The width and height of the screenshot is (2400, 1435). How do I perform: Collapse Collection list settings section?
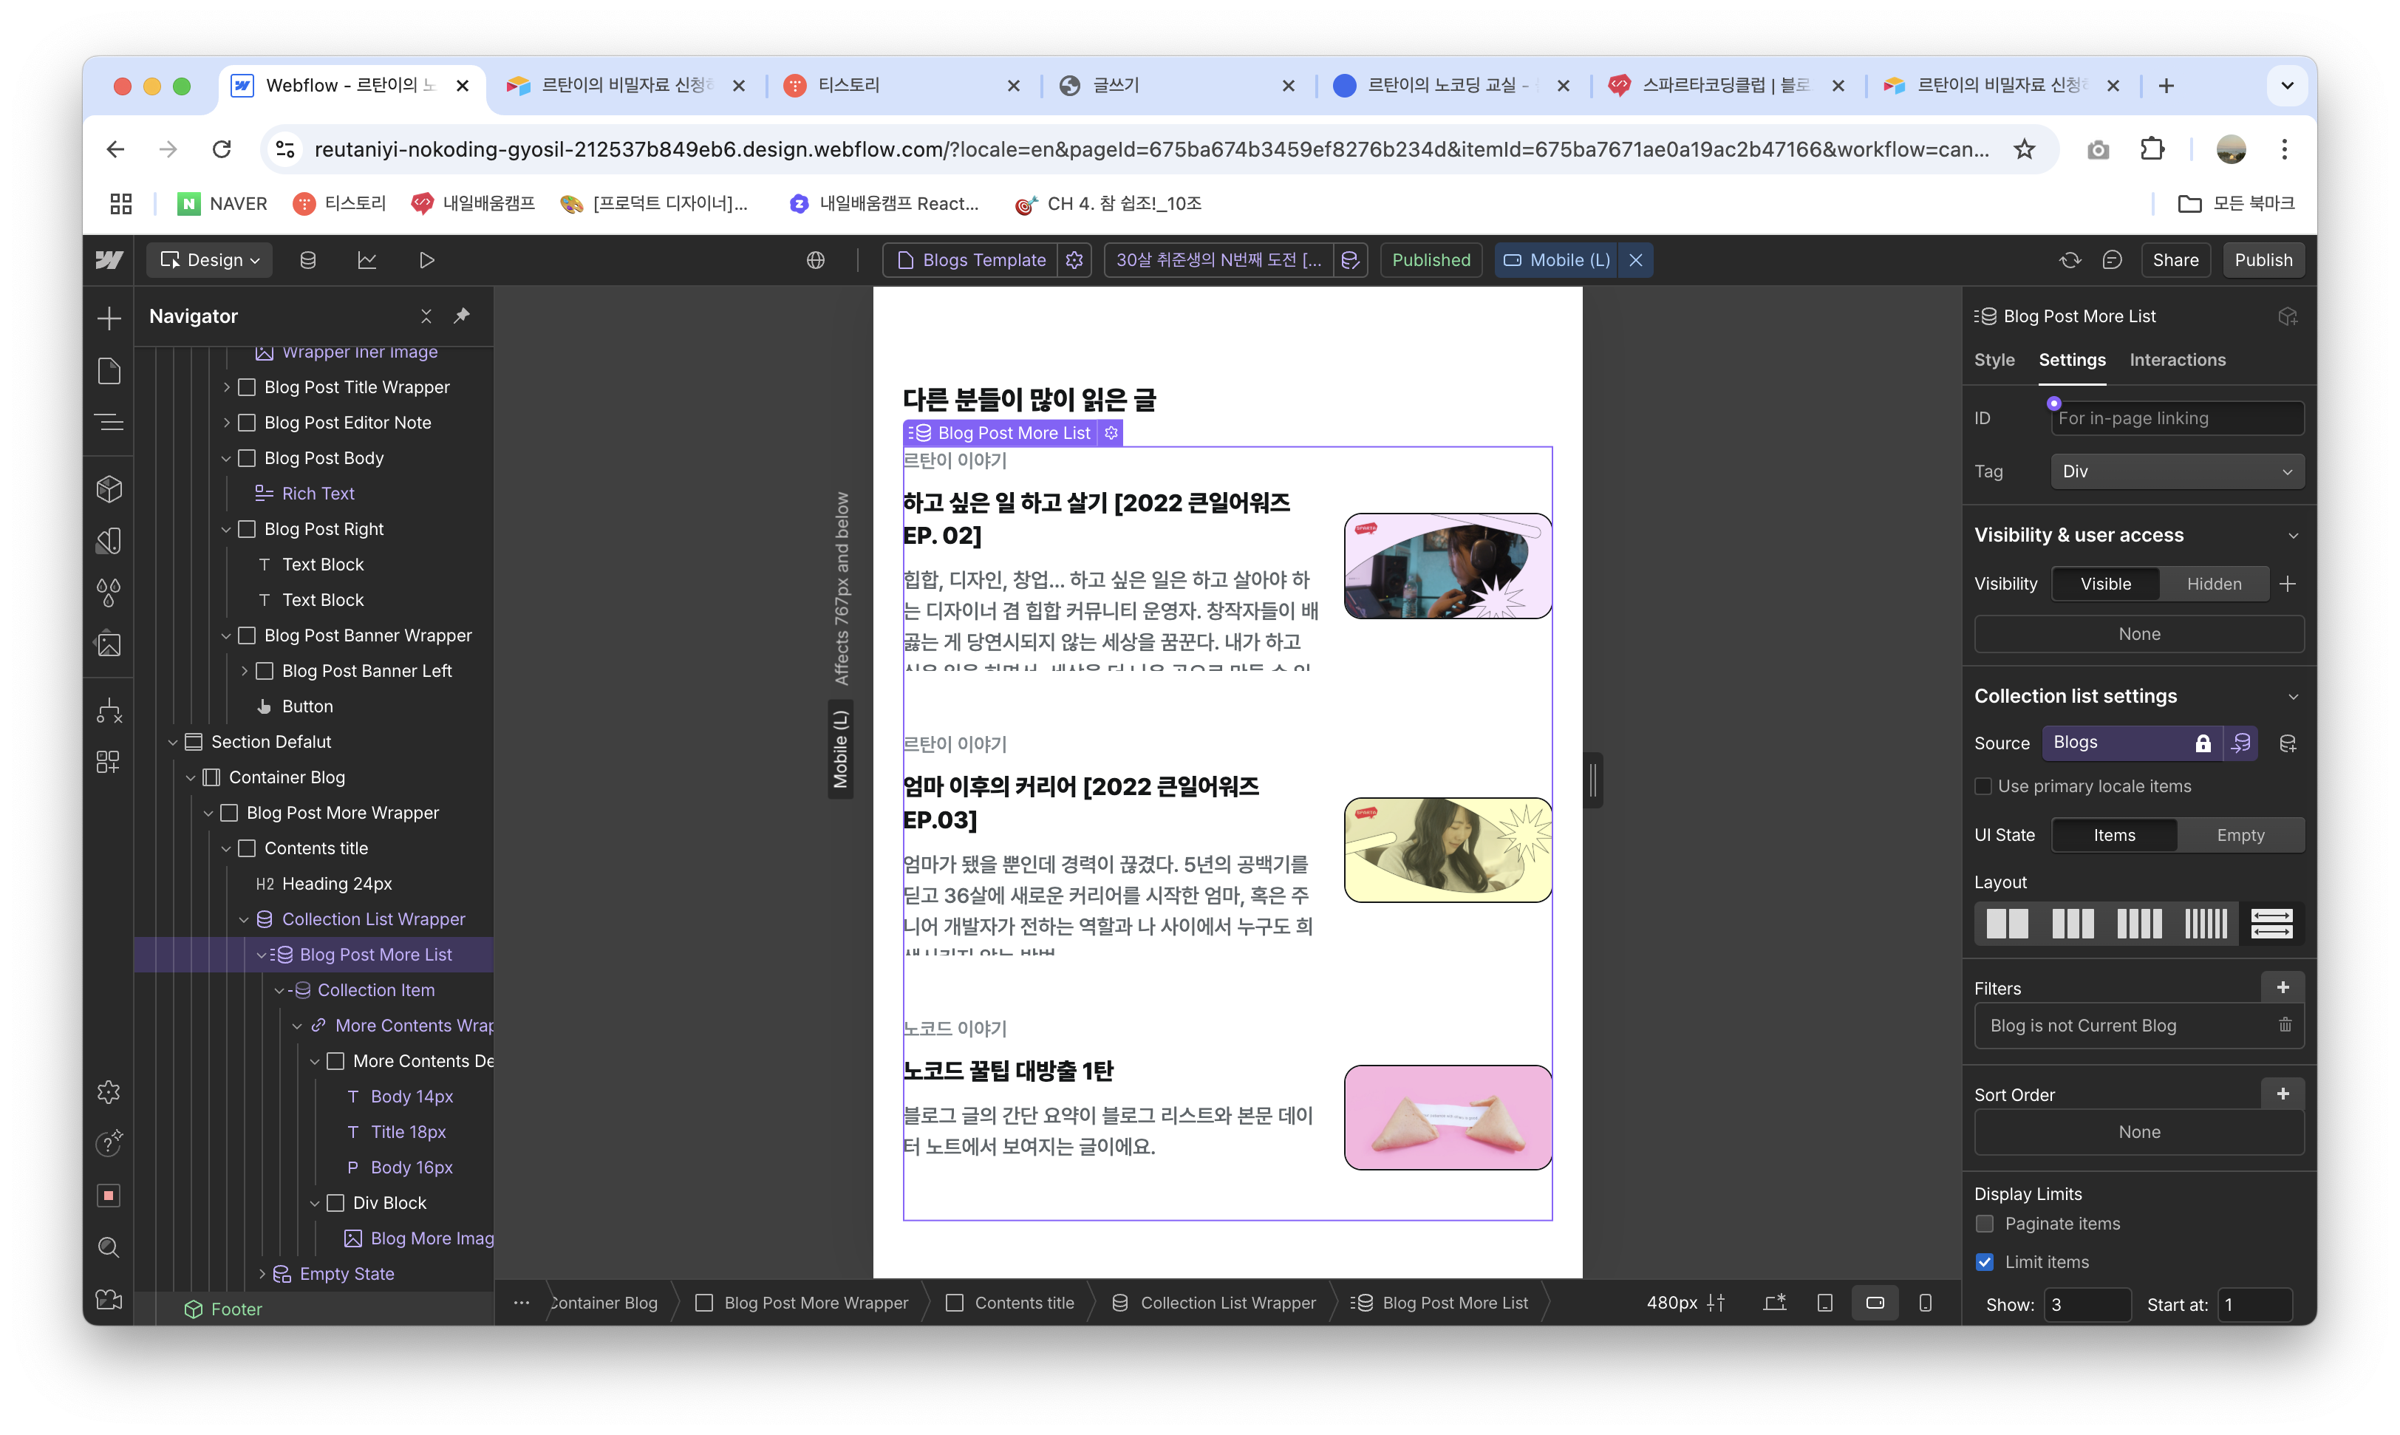pyautogui.click(x=2293, y=698)
